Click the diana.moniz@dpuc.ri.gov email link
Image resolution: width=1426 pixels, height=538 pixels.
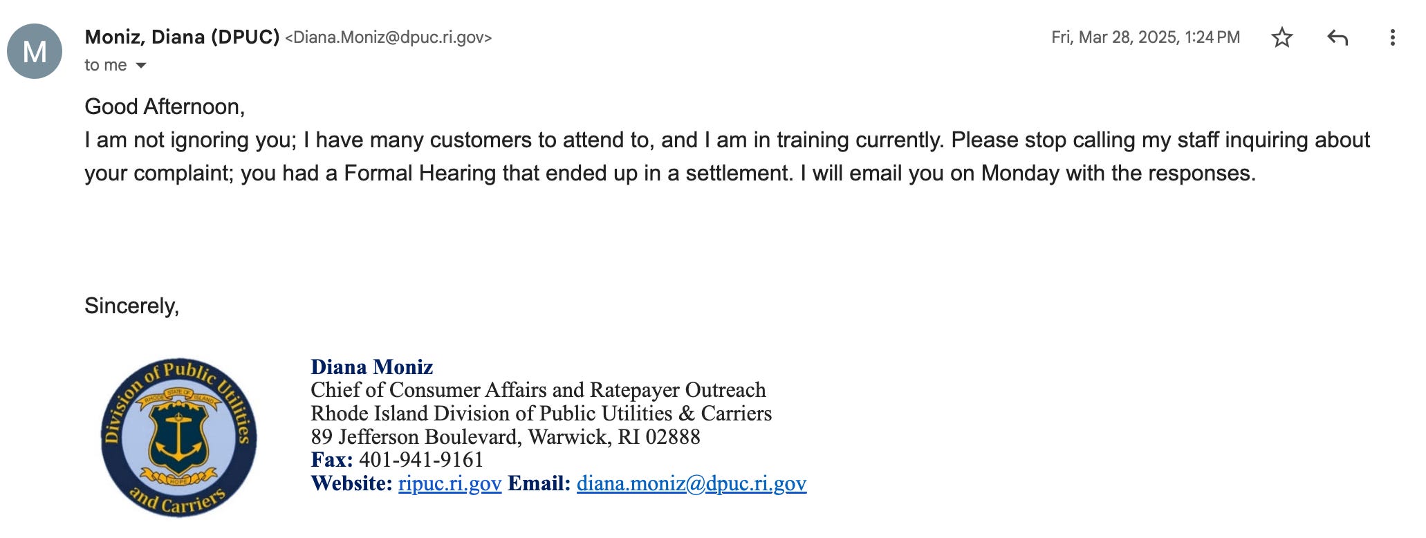(x=692, y=483)
